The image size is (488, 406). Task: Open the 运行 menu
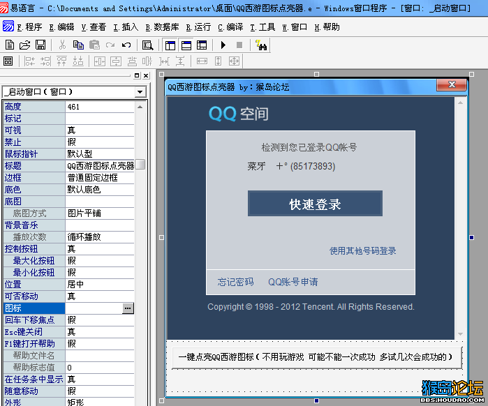click(x=198, y=27)
